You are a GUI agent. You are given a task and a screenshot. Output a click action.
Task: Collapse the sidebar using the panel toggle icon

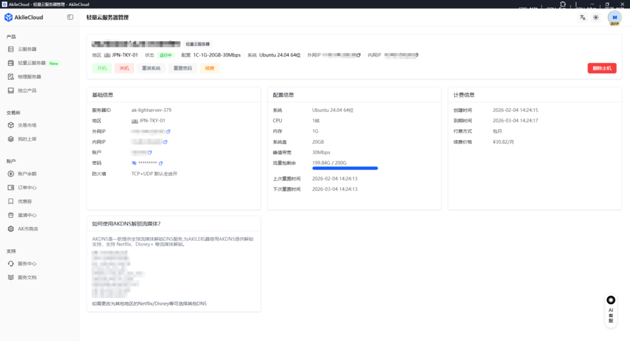(x=70, y=17)
